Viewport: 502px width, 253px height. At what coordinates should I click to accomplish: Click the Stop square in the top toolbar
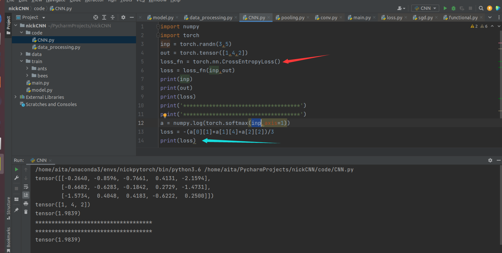(470, 8)
